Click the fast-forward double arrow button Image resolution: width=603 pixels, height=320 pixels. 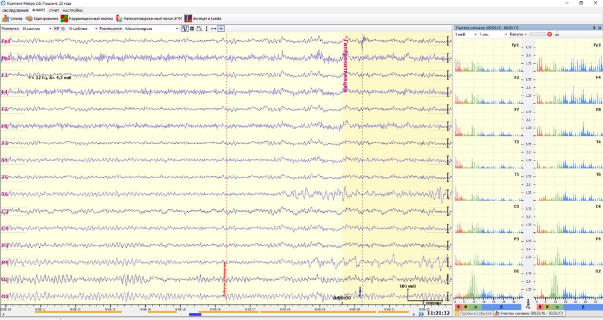(420, 314)
